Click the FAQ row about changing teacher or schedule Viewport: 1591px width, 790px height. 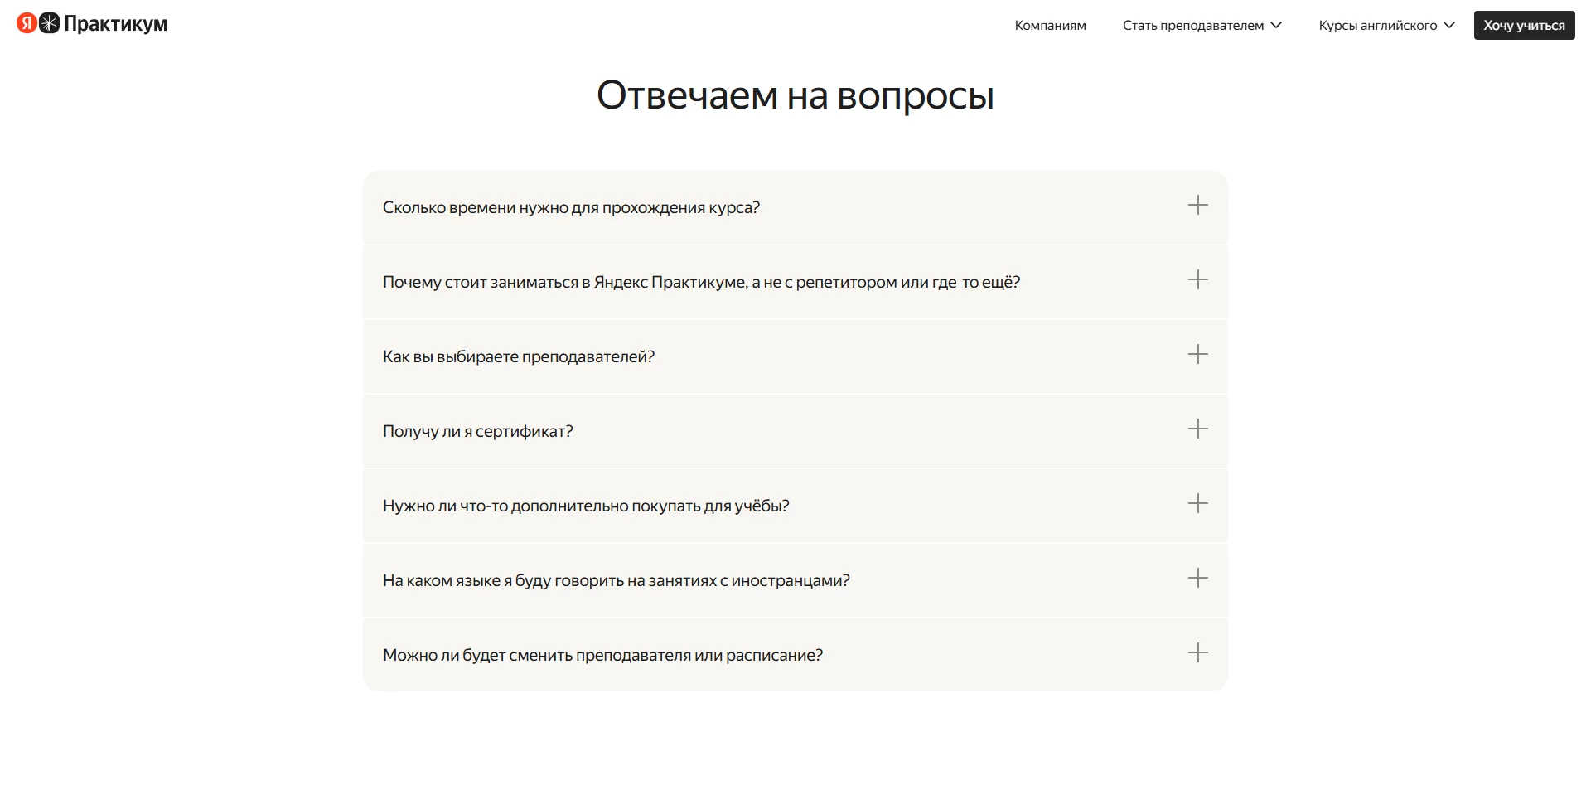pyautogui.click(x=795, y=653)
